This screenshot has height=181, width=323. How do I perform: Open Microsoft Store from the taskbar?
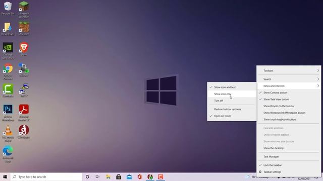pyautogui.click(x=119, y=176)
